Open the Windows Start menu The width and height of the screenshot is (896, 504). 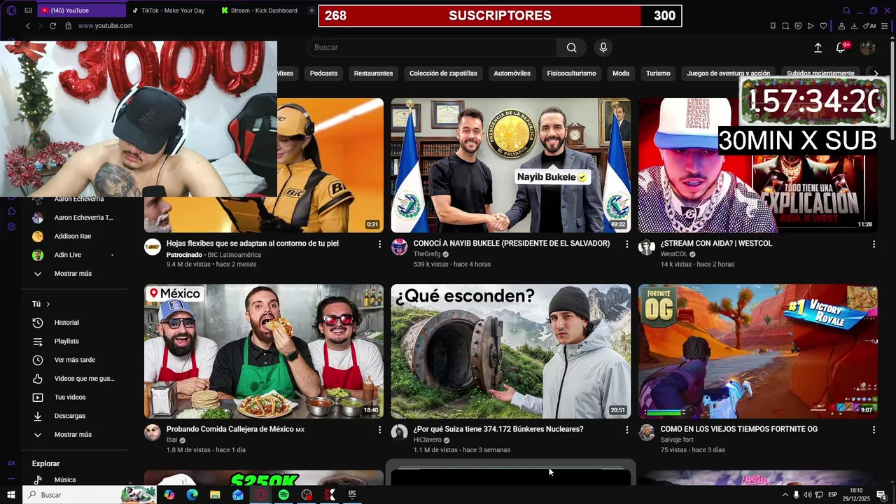(11, 495)
